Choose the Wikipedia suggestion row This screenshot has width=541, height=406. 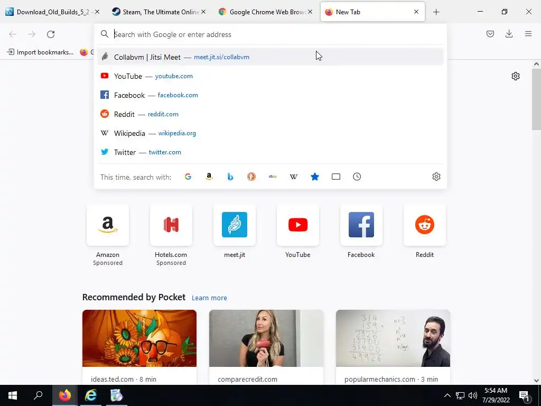[x=270, y=133]
